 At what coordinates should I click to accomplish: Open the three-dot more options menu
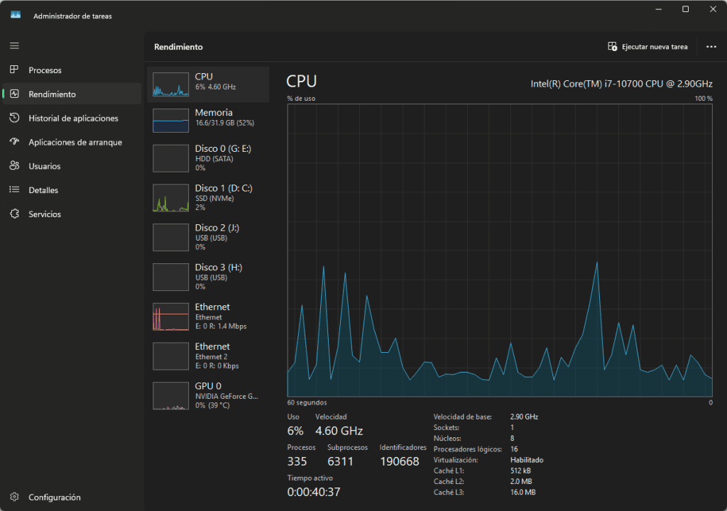point(711,47)
